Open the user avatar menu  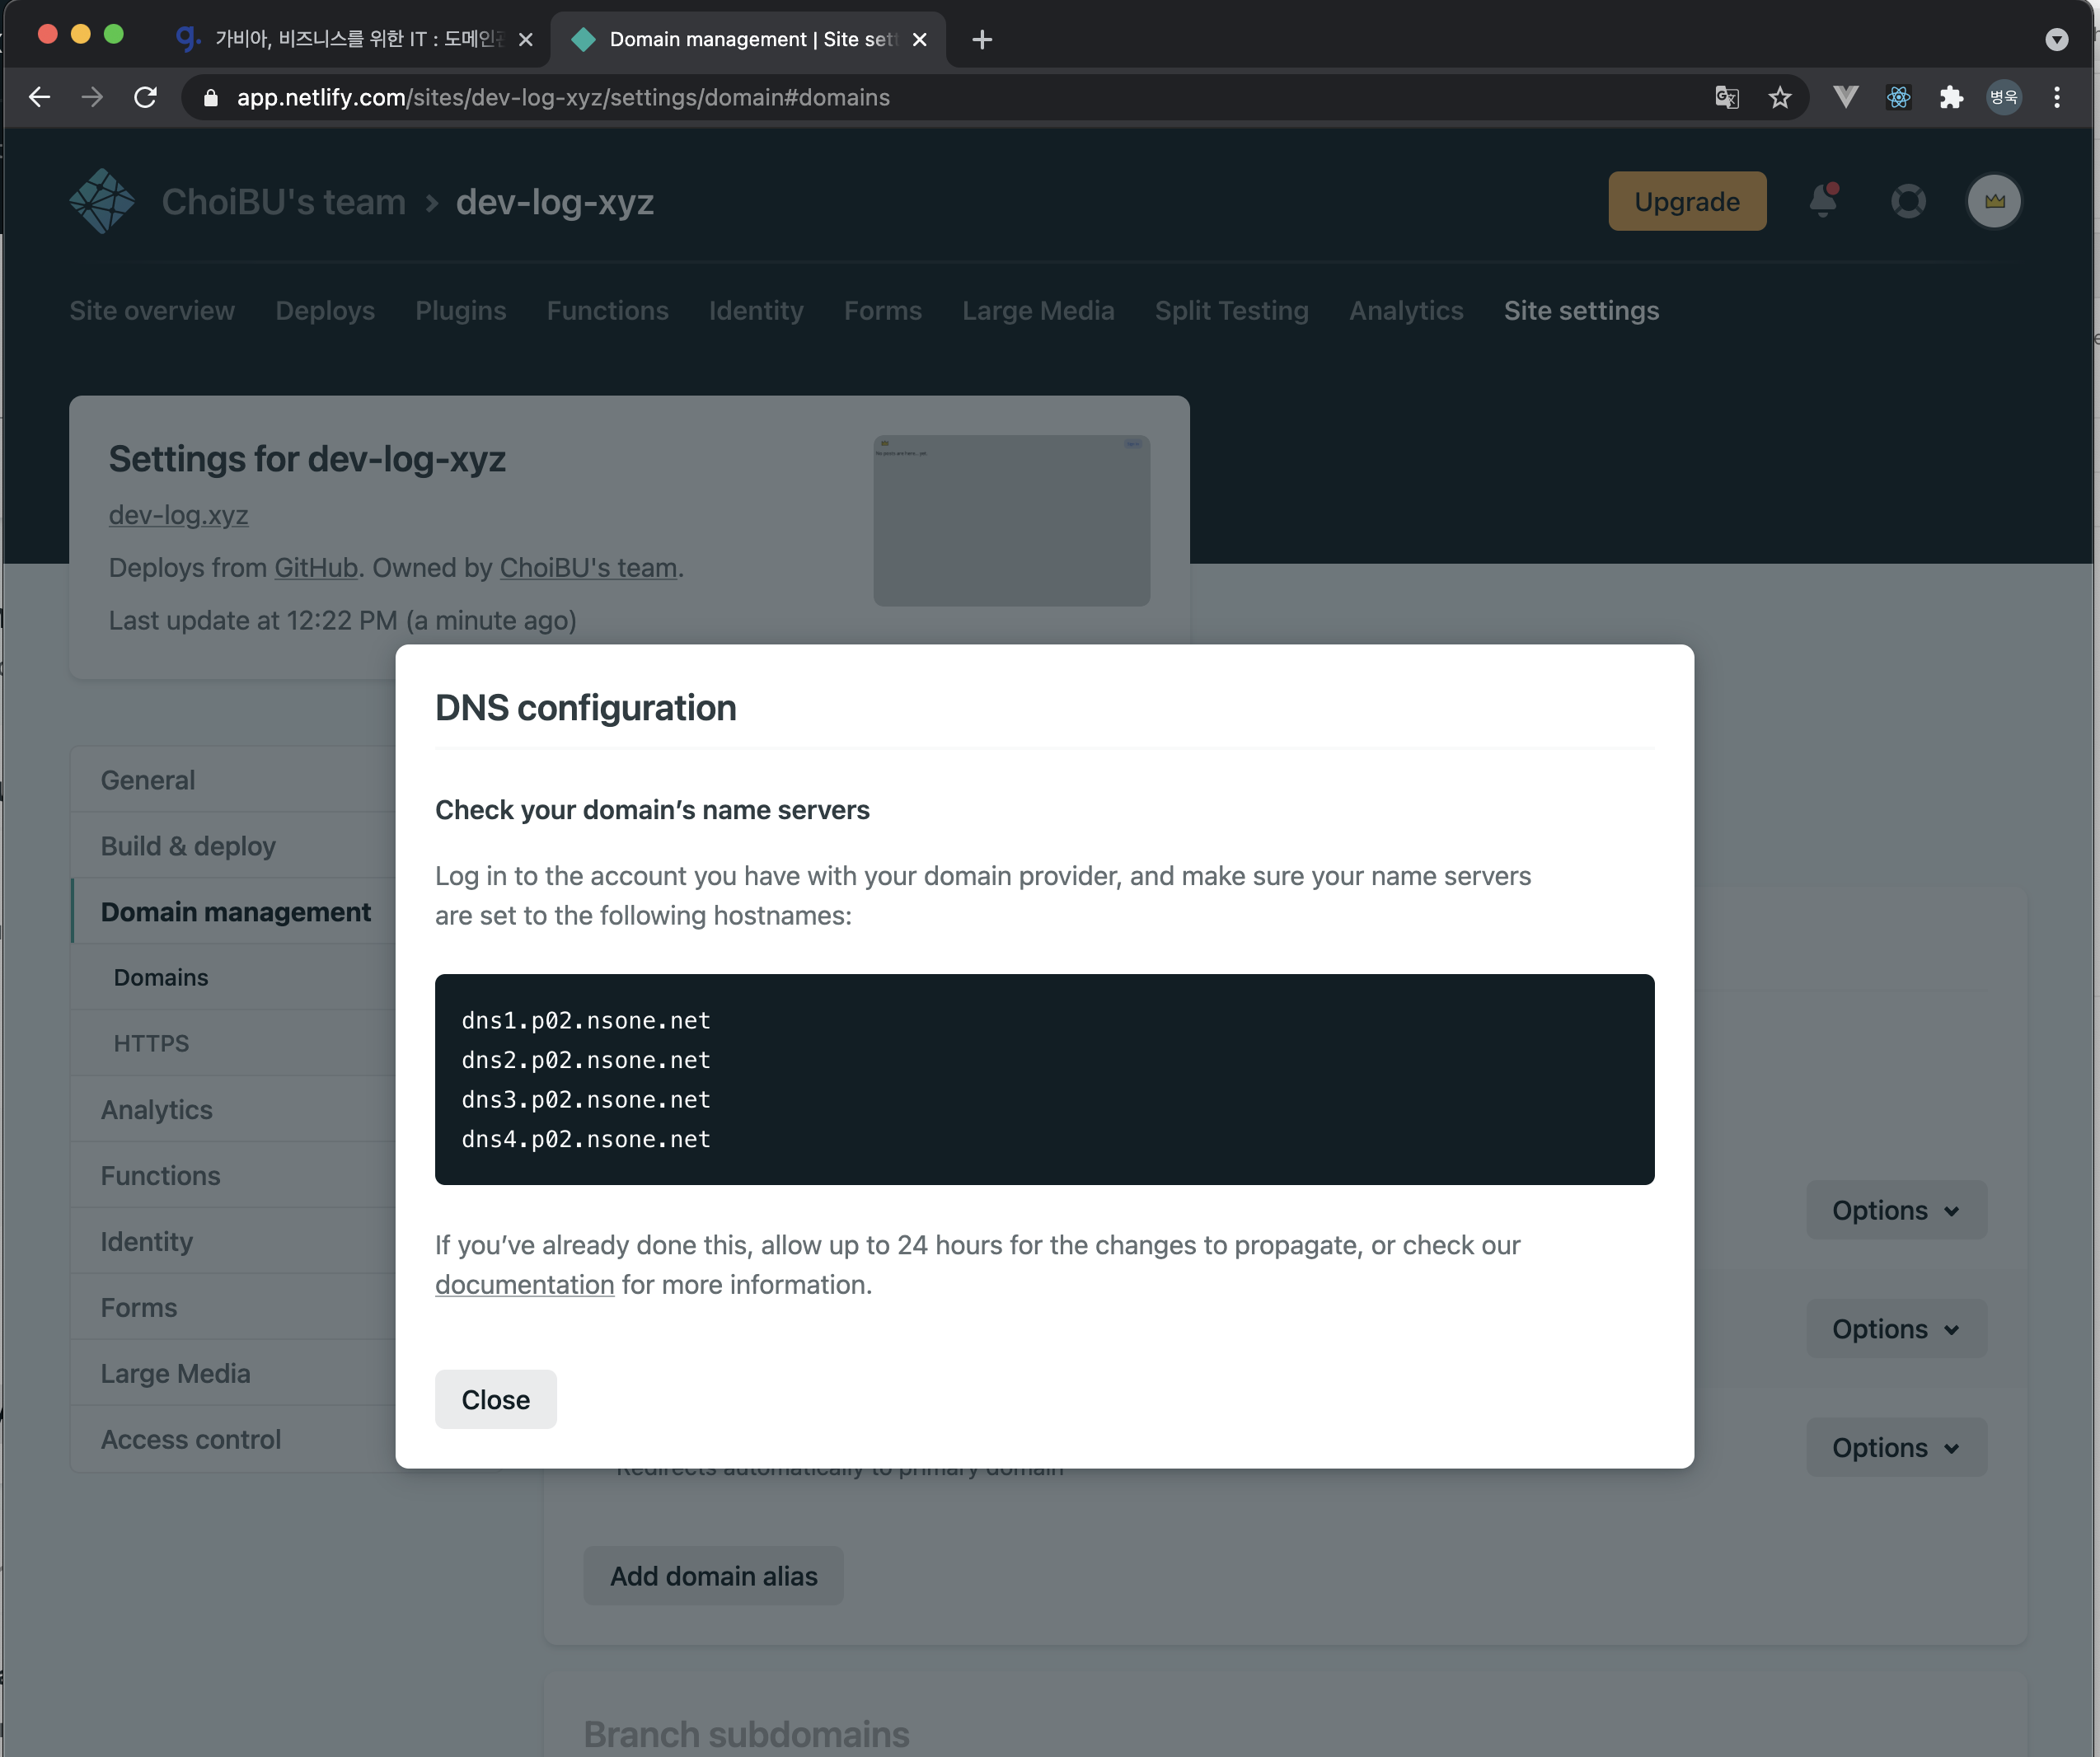[1994, 201]
